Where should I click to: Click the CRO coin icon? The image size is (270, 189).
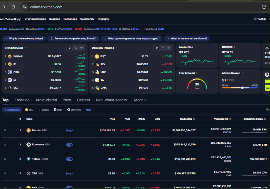click(x=10, y=72)
